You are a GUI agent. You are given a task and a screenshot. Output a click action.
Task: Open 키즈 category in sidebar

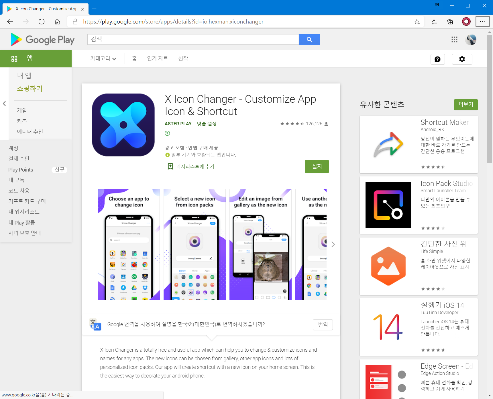22,121
